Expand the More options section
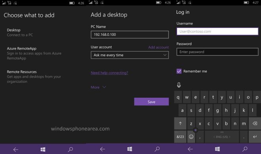 (x=98, y=87)
